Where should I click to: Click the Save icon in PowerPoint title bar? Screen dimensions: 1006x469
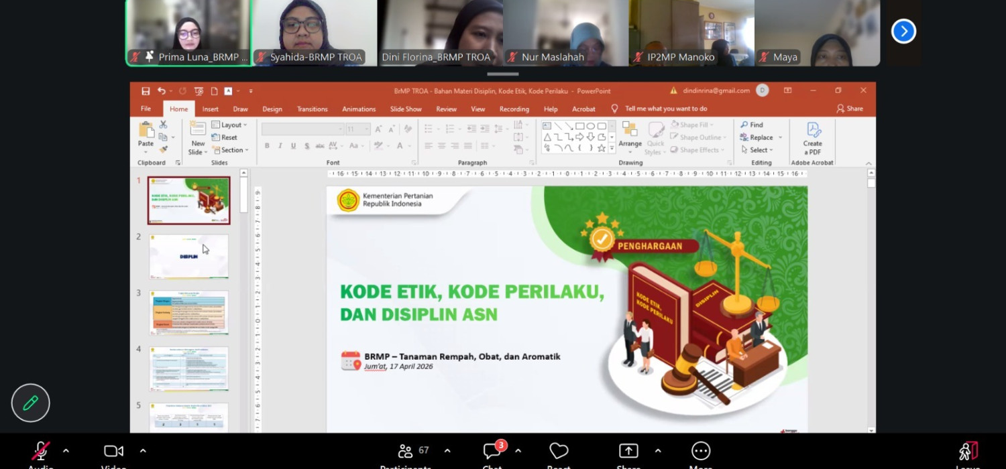coord(146,91)
